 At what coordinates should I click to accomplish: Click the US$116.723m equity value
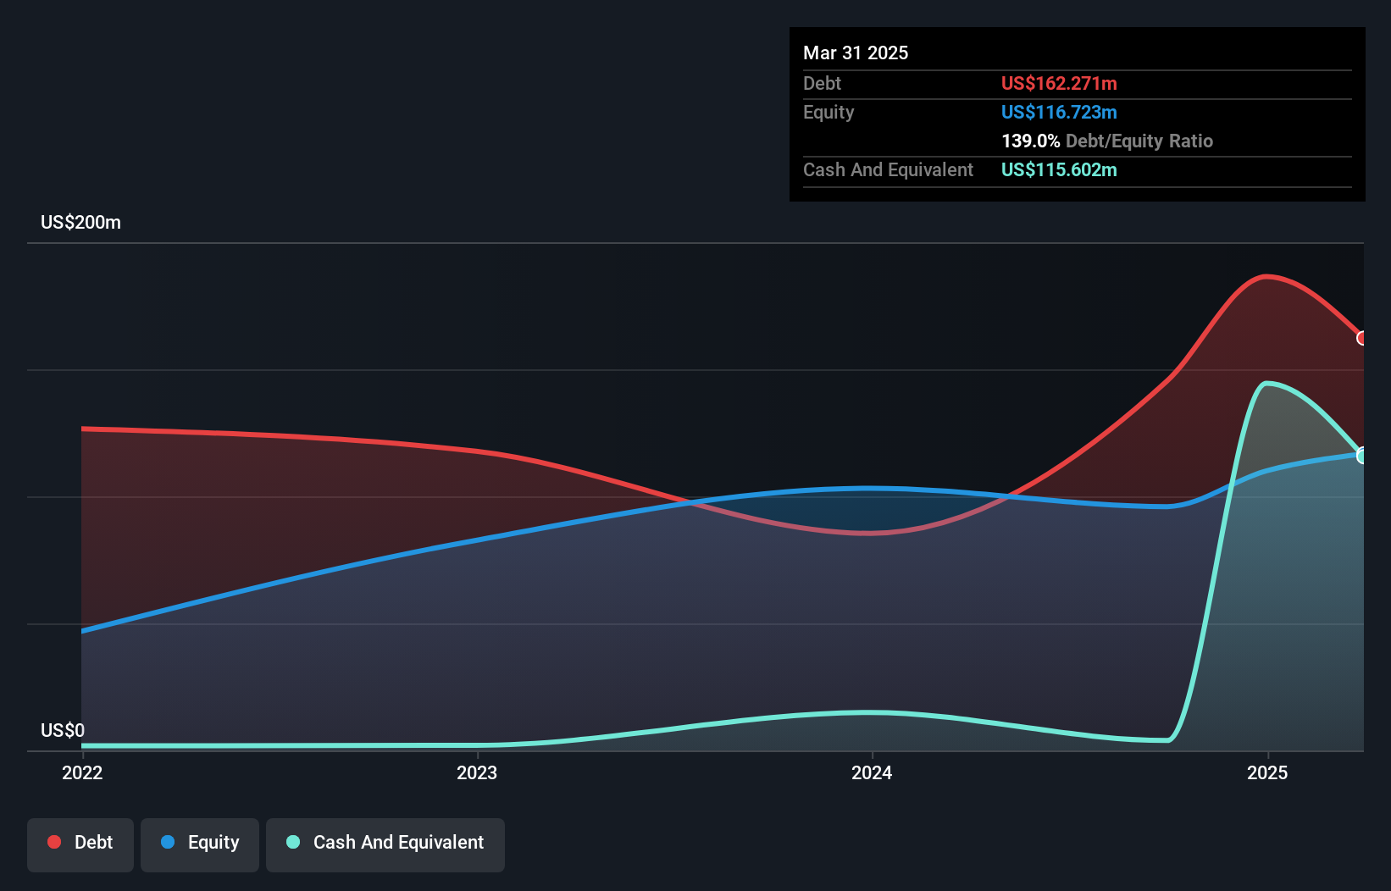click(1059, 112)
